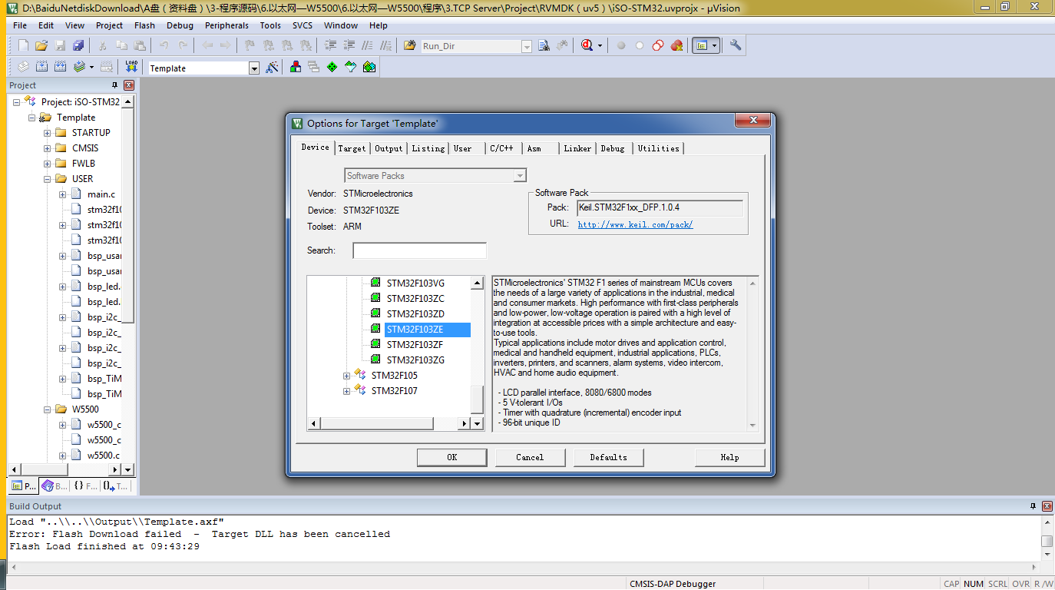Click the Configuration wrench icon
This screenshot has height=590, width=1055.
click(736, 46)
